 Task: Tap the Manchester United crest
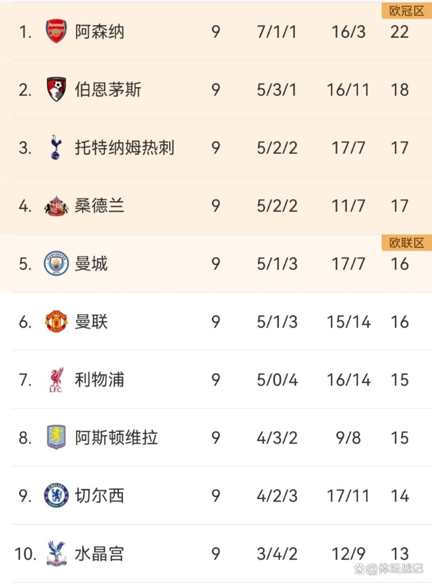point(56,321)
